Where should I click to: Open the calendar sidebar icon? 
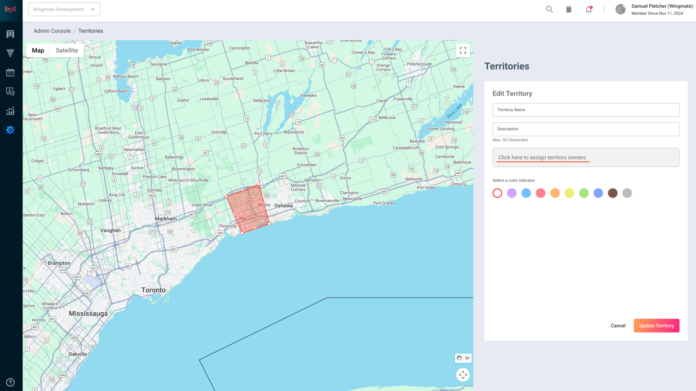click(10, 72)
